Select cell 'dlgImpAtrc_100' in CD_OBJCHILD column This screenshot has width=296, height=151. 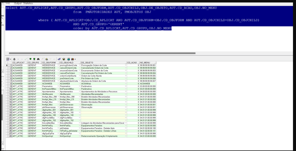(70, 112)
